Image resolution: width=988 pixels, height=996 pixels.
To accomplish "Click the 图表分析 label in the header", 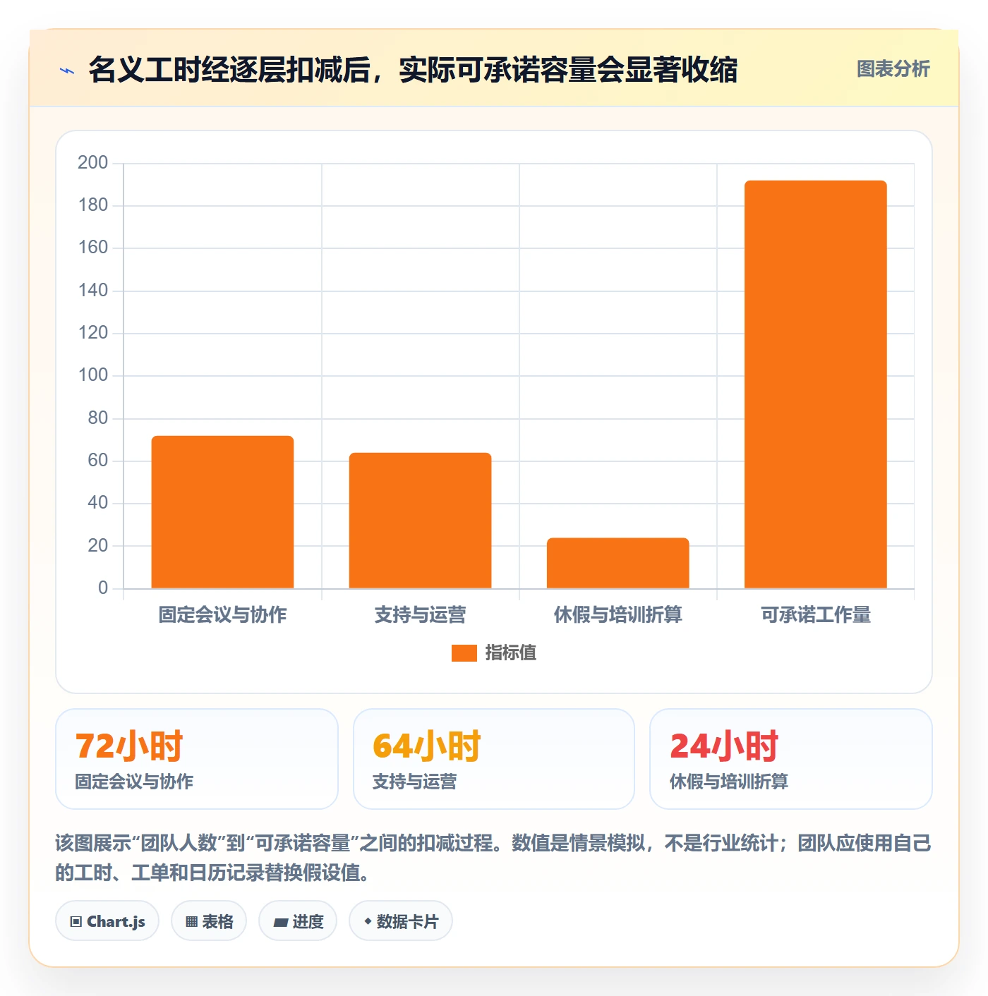I will [x=893, y=69].
